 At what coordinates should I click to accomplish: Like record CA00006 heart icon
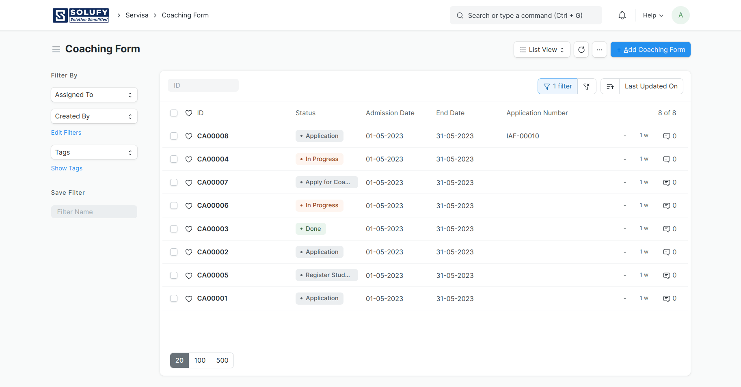pyautogui.click(x=189, y=206)
